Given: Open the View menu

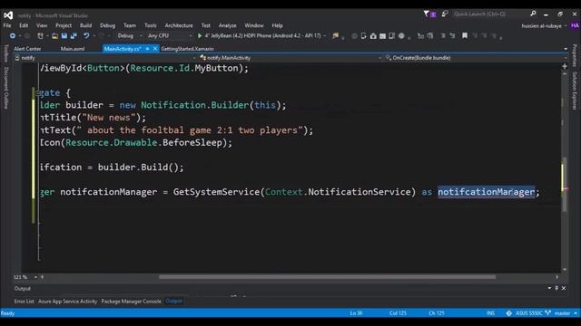Looking at the screenshot, I should click(x=42, y=25).
